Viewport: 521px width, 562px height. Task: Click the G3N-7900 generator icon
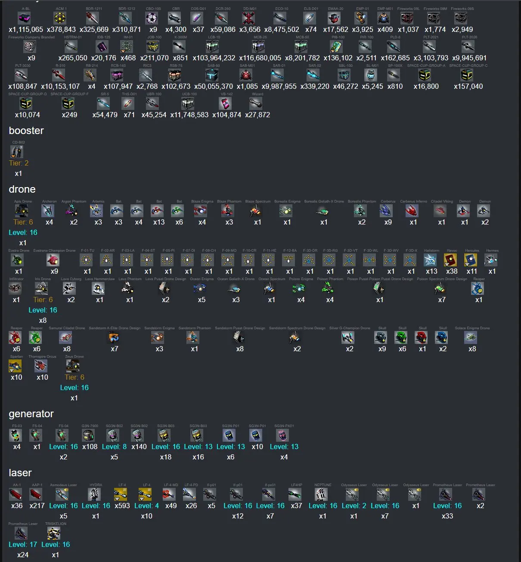88,435
